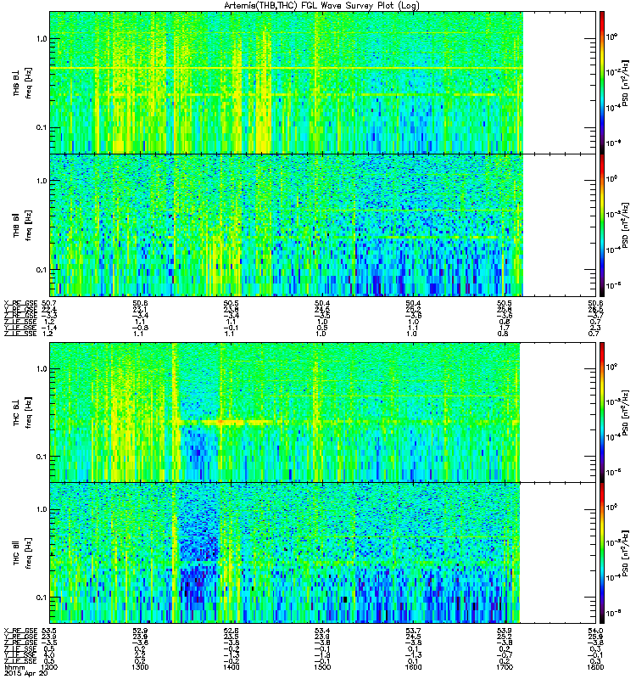Click the 2015 Apr 20 date label

[x=26, y=673]
